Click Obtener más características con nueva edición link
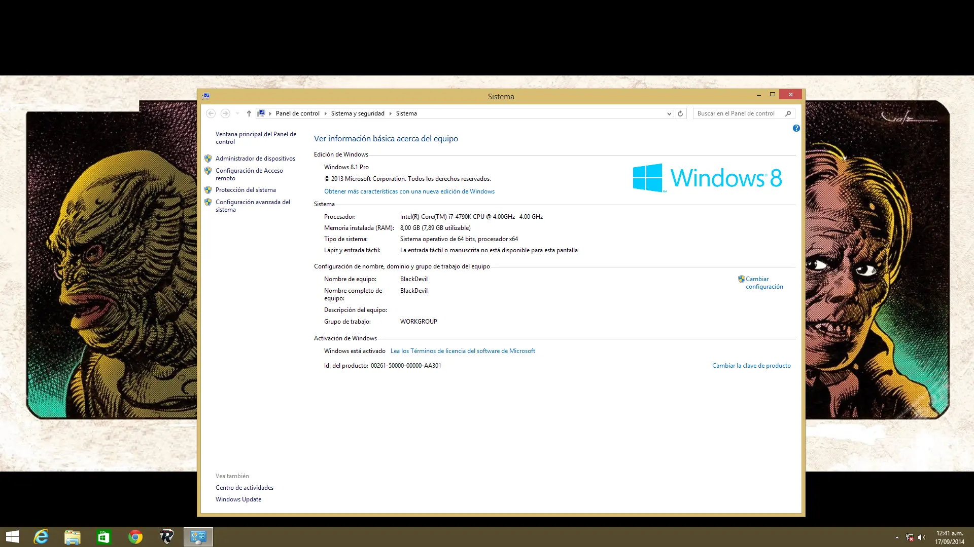The height and width of the screenshot is (547, 974). click(x=409, y=191)
